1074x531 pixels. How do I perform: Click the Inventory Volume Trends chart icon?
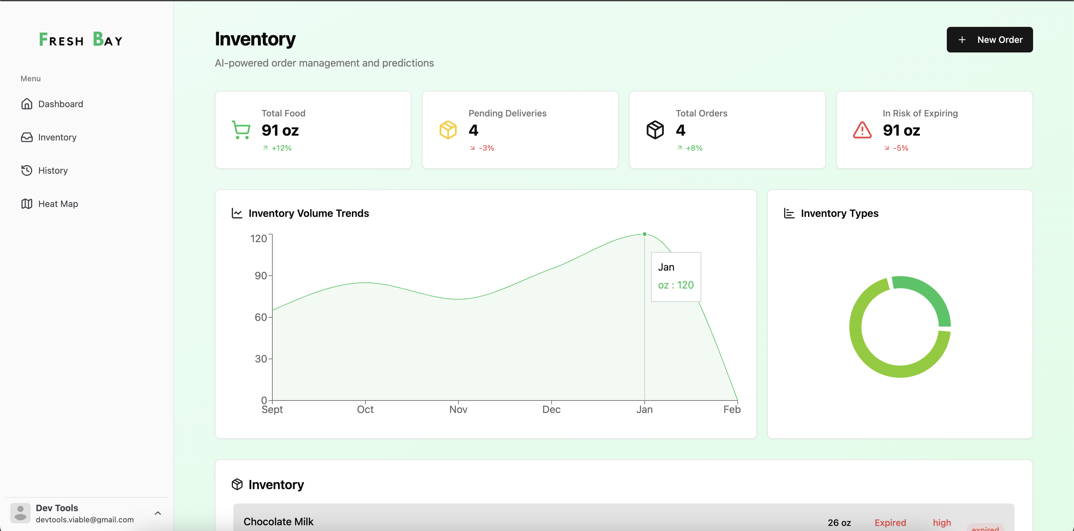237,214
